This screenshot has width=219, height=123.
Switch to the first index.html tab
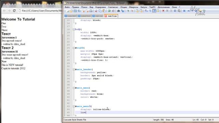tap(70, 16)
